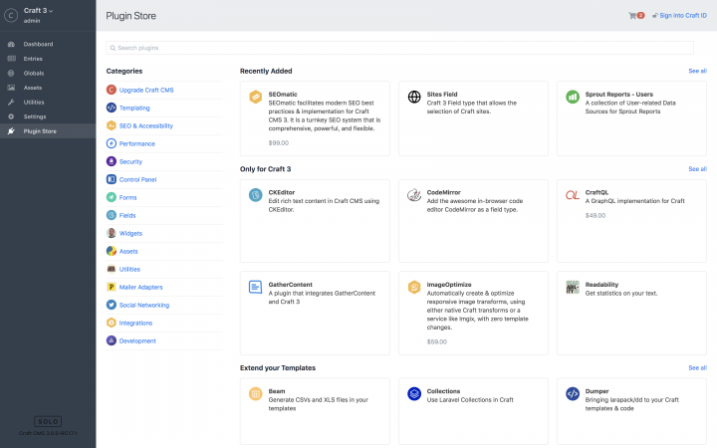Click the Mailer Adapters category icon

pyautogui.click(x=112, y=287)
